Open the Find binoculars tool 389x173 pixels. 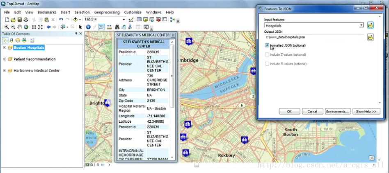[117, 27]
